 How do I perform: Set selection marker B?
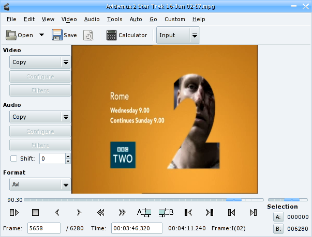[166, 213]
